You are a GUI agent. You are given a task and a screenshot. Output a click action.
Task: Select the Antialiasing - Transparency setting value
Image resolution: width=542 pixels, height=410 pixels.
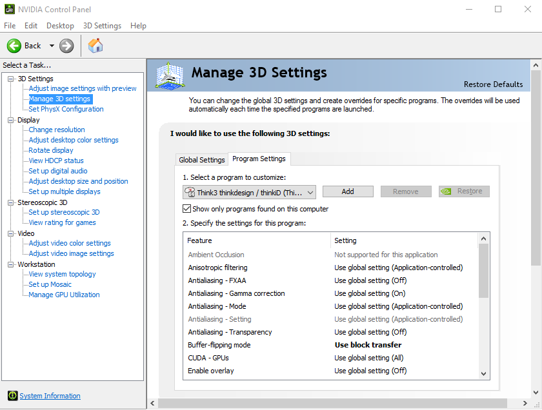370,332
